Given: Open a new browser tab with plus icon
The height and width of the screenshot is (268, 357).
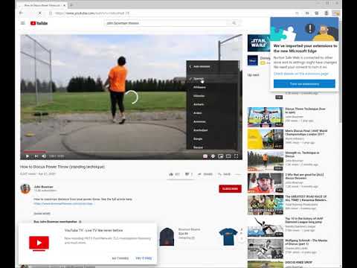Looking at the screenshot, I should pos(71,5).
